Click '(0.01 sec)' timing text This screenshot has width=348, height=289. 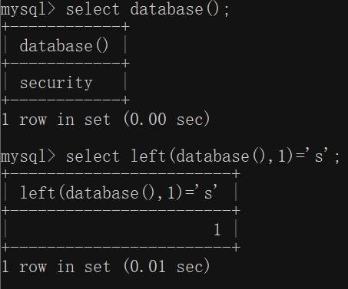(167, 267)
